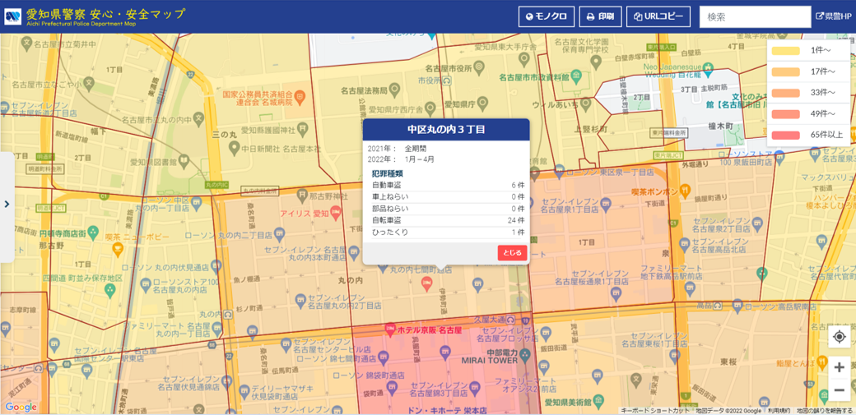Click the 久屋大通 subway station icon

pos(511,319)
